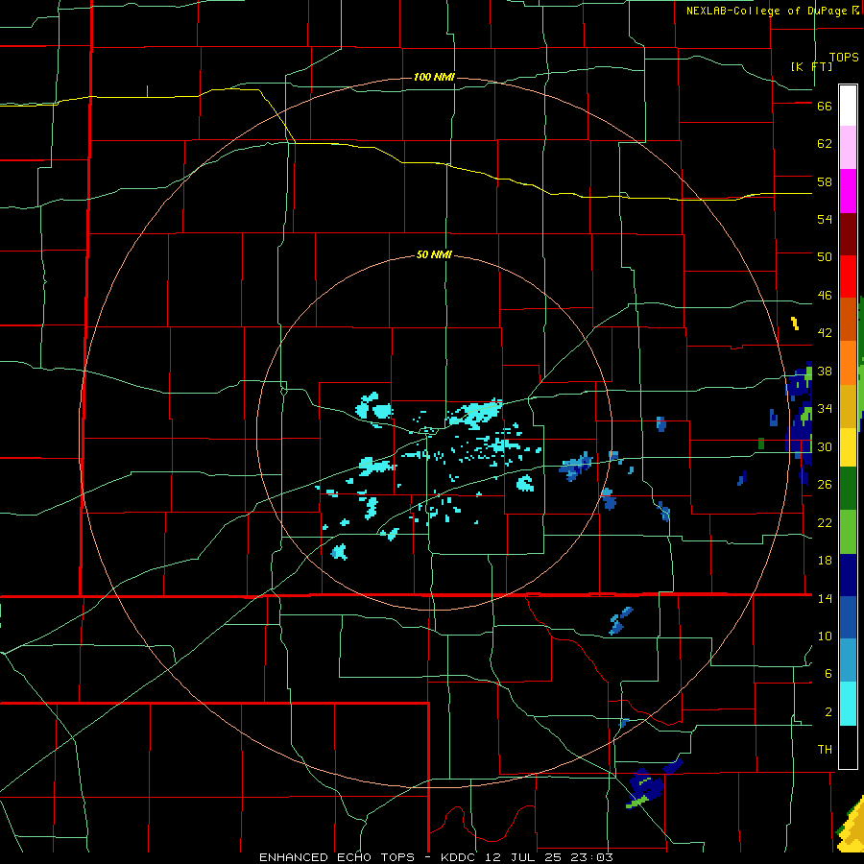Click the NEXLAB-College of DuPage credit text
The width and height of the screenshot is (864, 864).
pyautogui.click(x=772, y=11)
